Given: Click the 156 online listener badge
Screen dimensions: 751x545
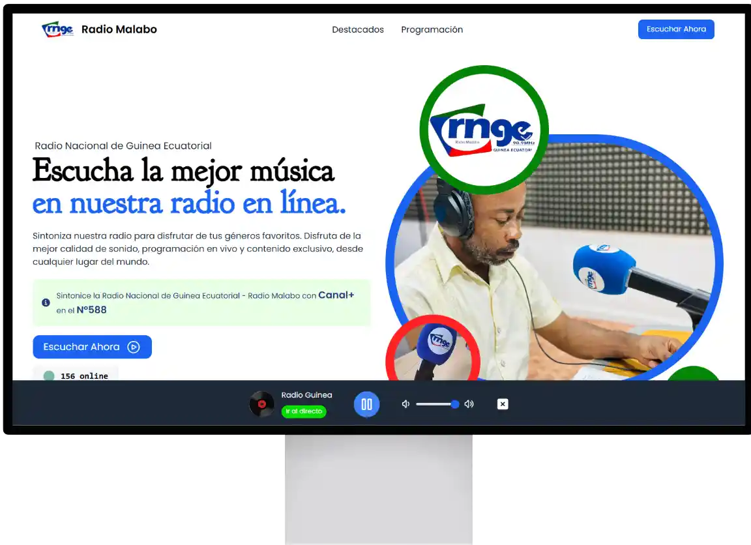Looking at the screenshot, I should tap(76, 376).
